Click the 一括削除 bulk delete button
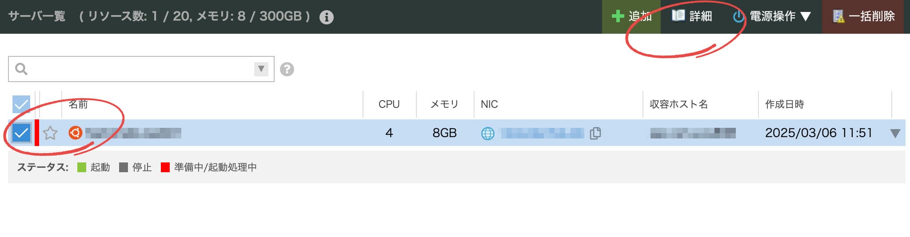The height and width of the screenshot is (237, 910). (x=863, y=16)
